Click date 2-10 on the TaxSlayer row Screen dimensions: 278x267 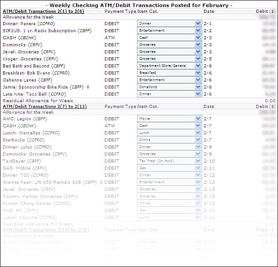pos(209,161)
